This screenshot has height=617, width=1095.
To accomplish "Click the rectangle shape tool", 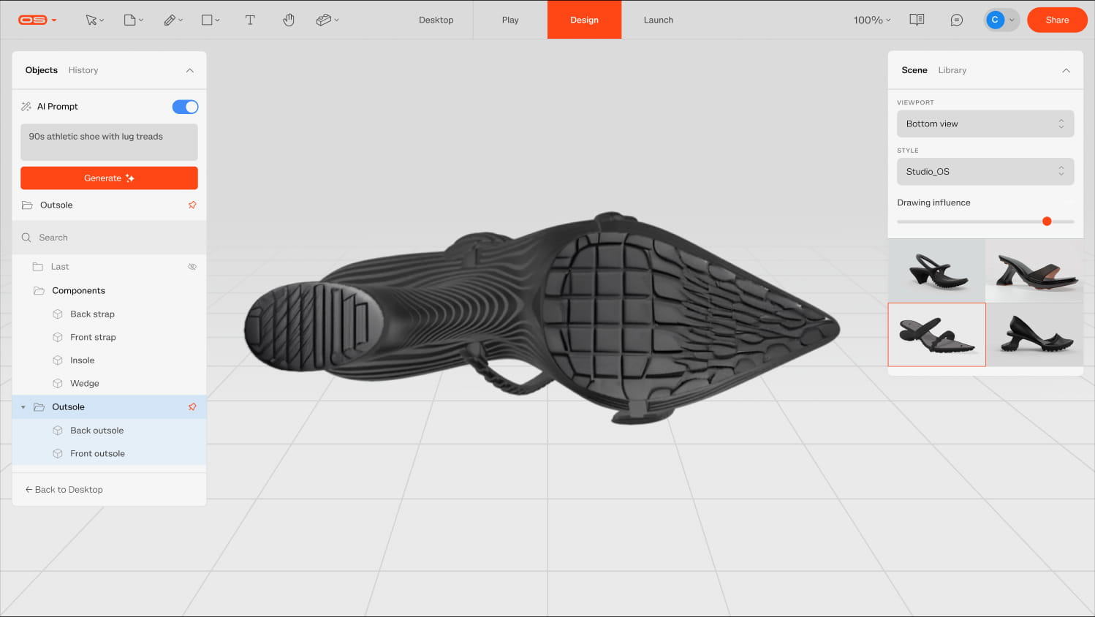I will 207,20.
